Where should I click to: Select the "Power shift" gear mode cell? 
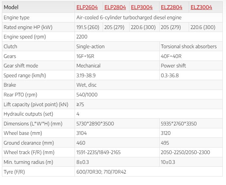(173, 66)
